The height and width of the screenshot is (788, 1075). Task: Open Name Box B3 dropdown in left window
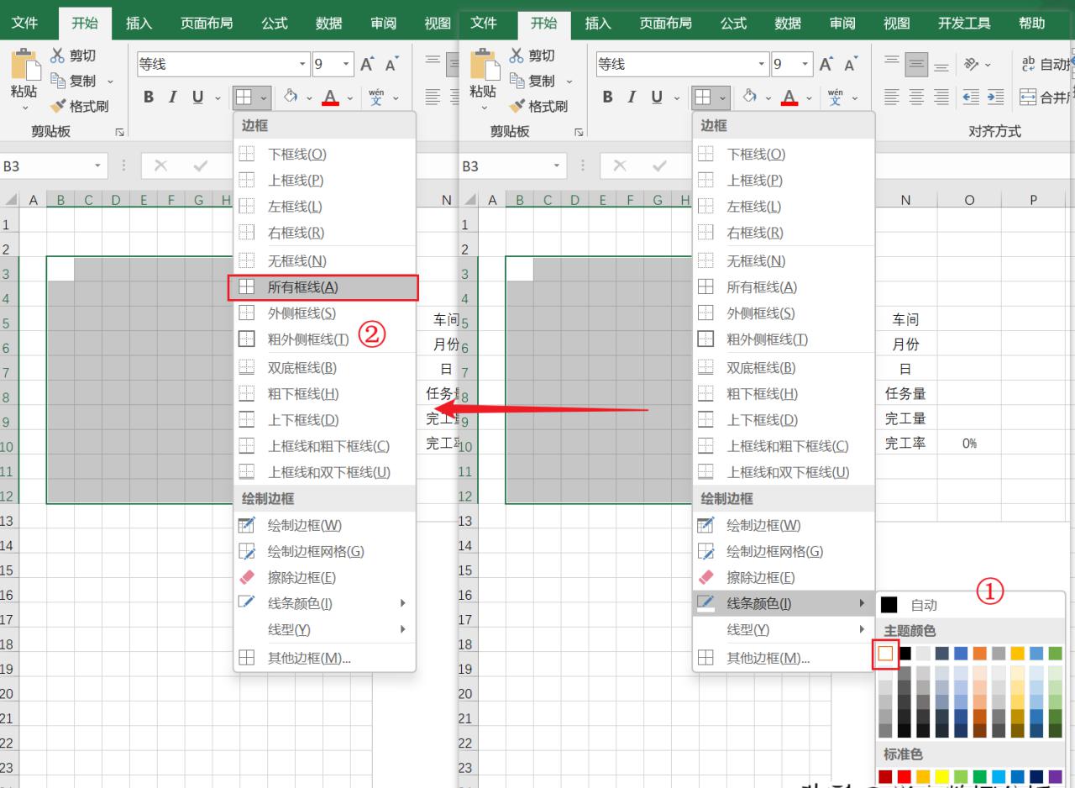pyautogui.click(x=99, y=166)
